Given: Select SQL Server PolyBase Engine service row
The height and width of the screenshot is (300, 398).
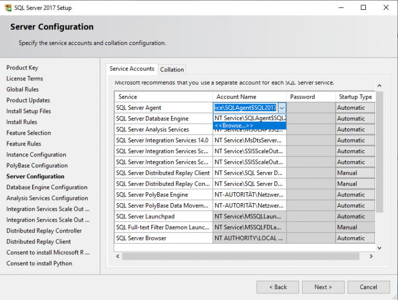Looking at the screenshot, I should click(163, 195).
